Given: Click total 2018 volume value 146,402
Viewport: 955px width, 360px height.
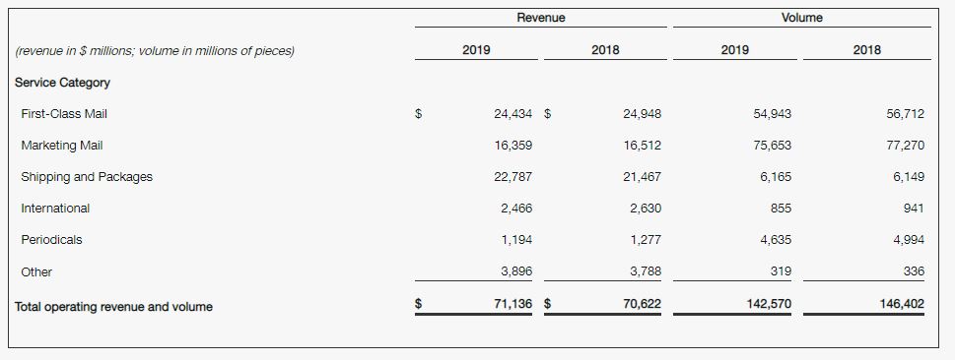Looking at the screenshot, I should (902, 304).
